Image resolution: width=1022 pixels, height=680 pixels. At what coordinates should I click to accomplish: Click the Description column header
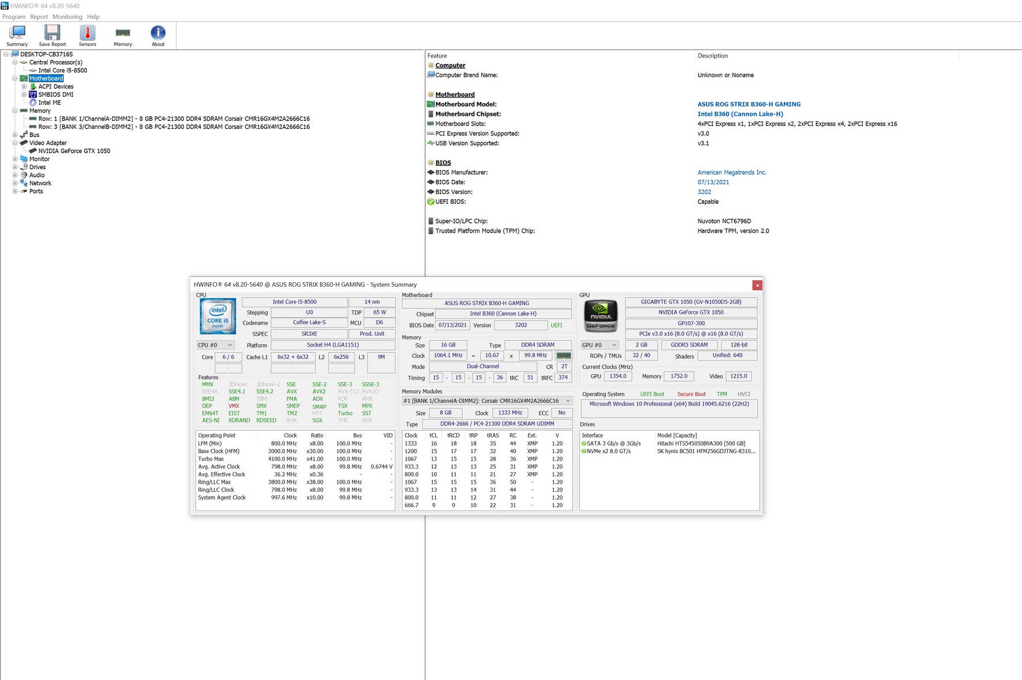pos(712,56)
